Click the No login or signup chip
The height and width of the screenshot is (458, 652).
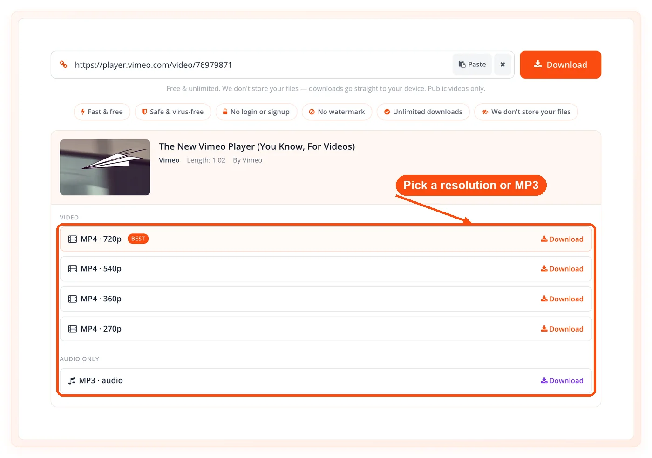coord(256,112)
